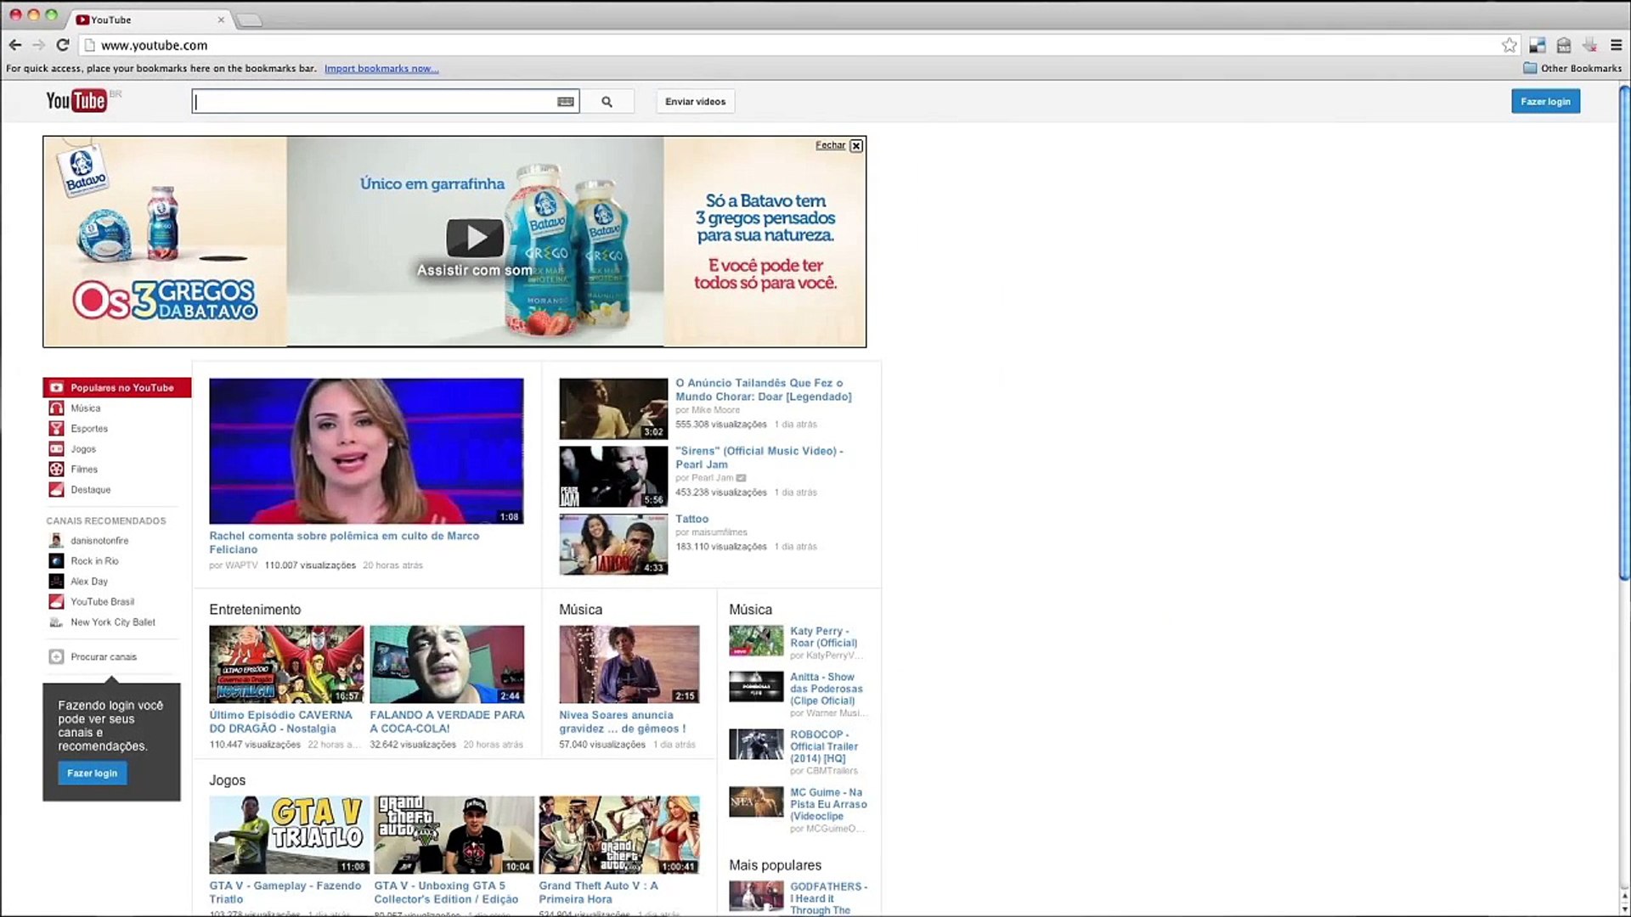This screenshot has height=917, width=1631.
Task: Open the Música category in sidebar
Action: click(85, 408)
